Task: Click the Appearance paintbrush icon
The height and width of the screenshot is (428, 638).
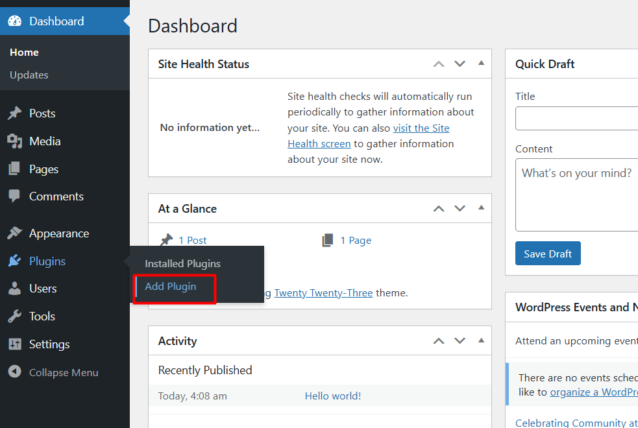Action: (x=14, y=233)
